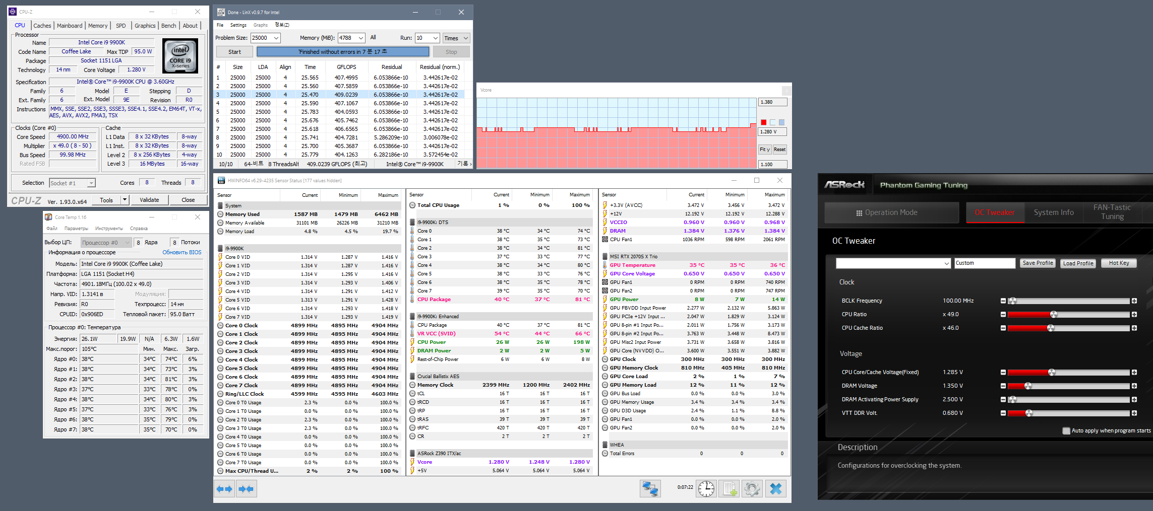Switch to CPU-Z Caches tab

click(x=42, y=26)
